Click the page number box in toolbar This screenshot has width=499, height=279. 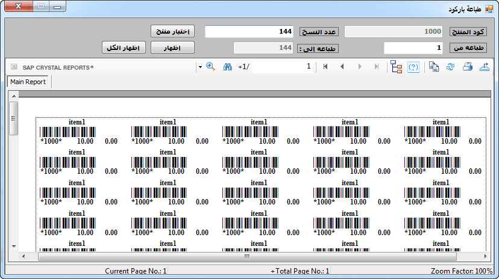coord(283,67)
